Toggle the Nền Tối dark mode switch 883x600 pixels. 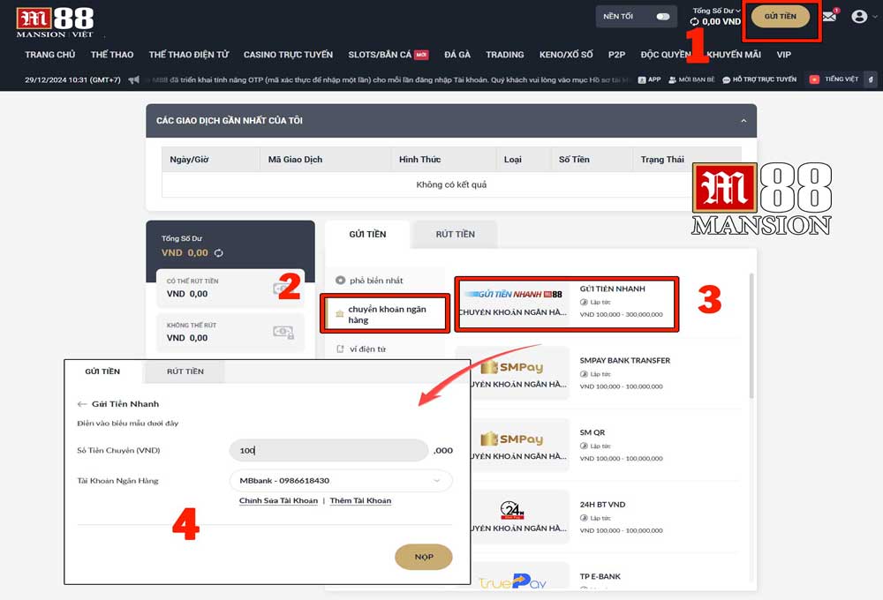click(x=663, y=16)
